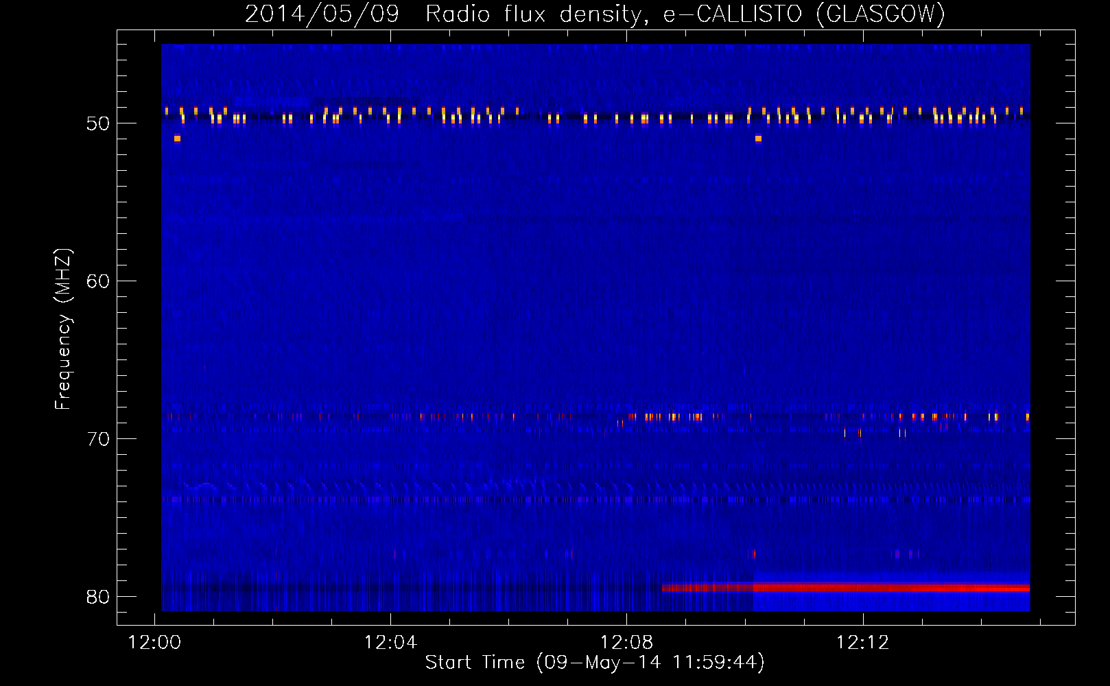Click the 60 frequency tick label

98,281
